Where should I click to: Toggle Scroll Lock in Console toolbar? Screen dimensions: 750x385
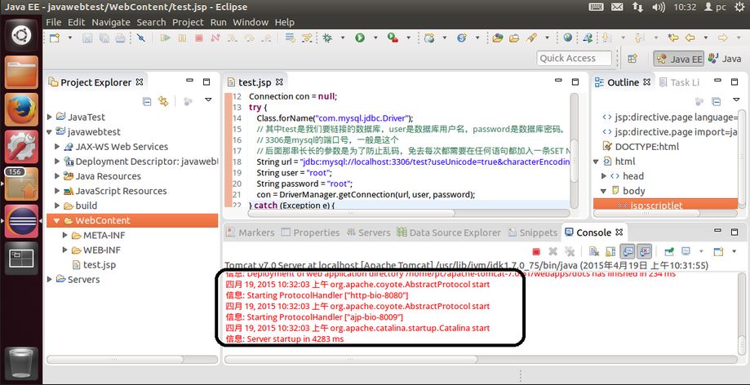coord(610,251)
